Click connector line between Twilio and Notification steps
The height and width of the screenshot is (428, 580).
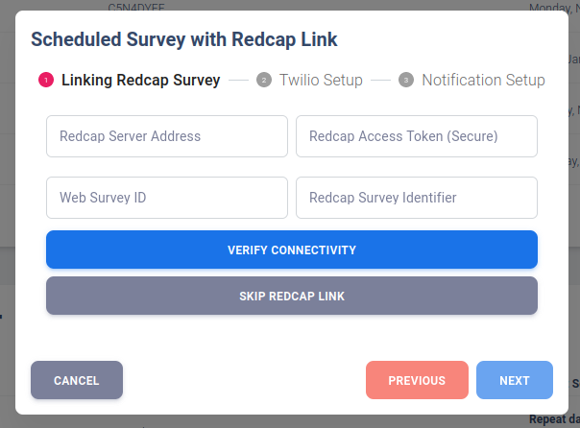point(381,81)
